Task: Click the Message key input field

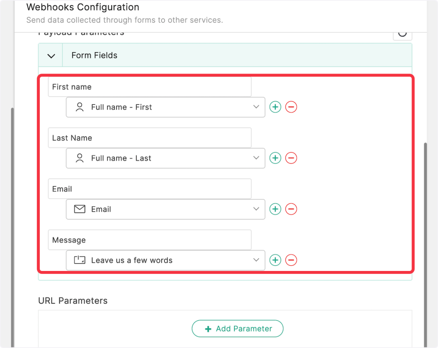Action: coord(149,240)
